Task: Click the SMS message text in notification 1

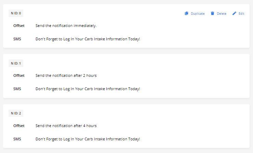Action: click(x=88, y=89)
